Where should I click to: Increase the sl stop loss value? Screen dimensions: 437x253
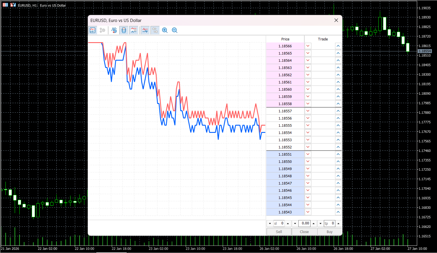[288, 224]
